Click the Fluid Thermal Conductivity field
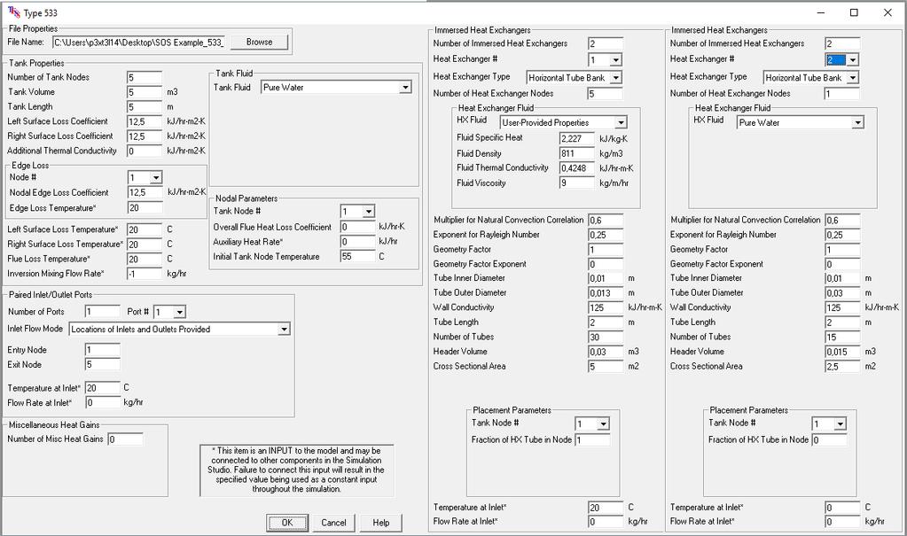This screenshot has height=536, width=907. point(576,168)
